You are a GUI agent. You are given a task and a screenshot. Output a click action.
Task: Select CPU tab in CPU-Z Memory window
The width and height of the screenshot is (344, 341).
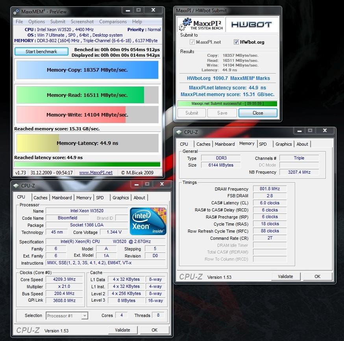pos(184,144)
